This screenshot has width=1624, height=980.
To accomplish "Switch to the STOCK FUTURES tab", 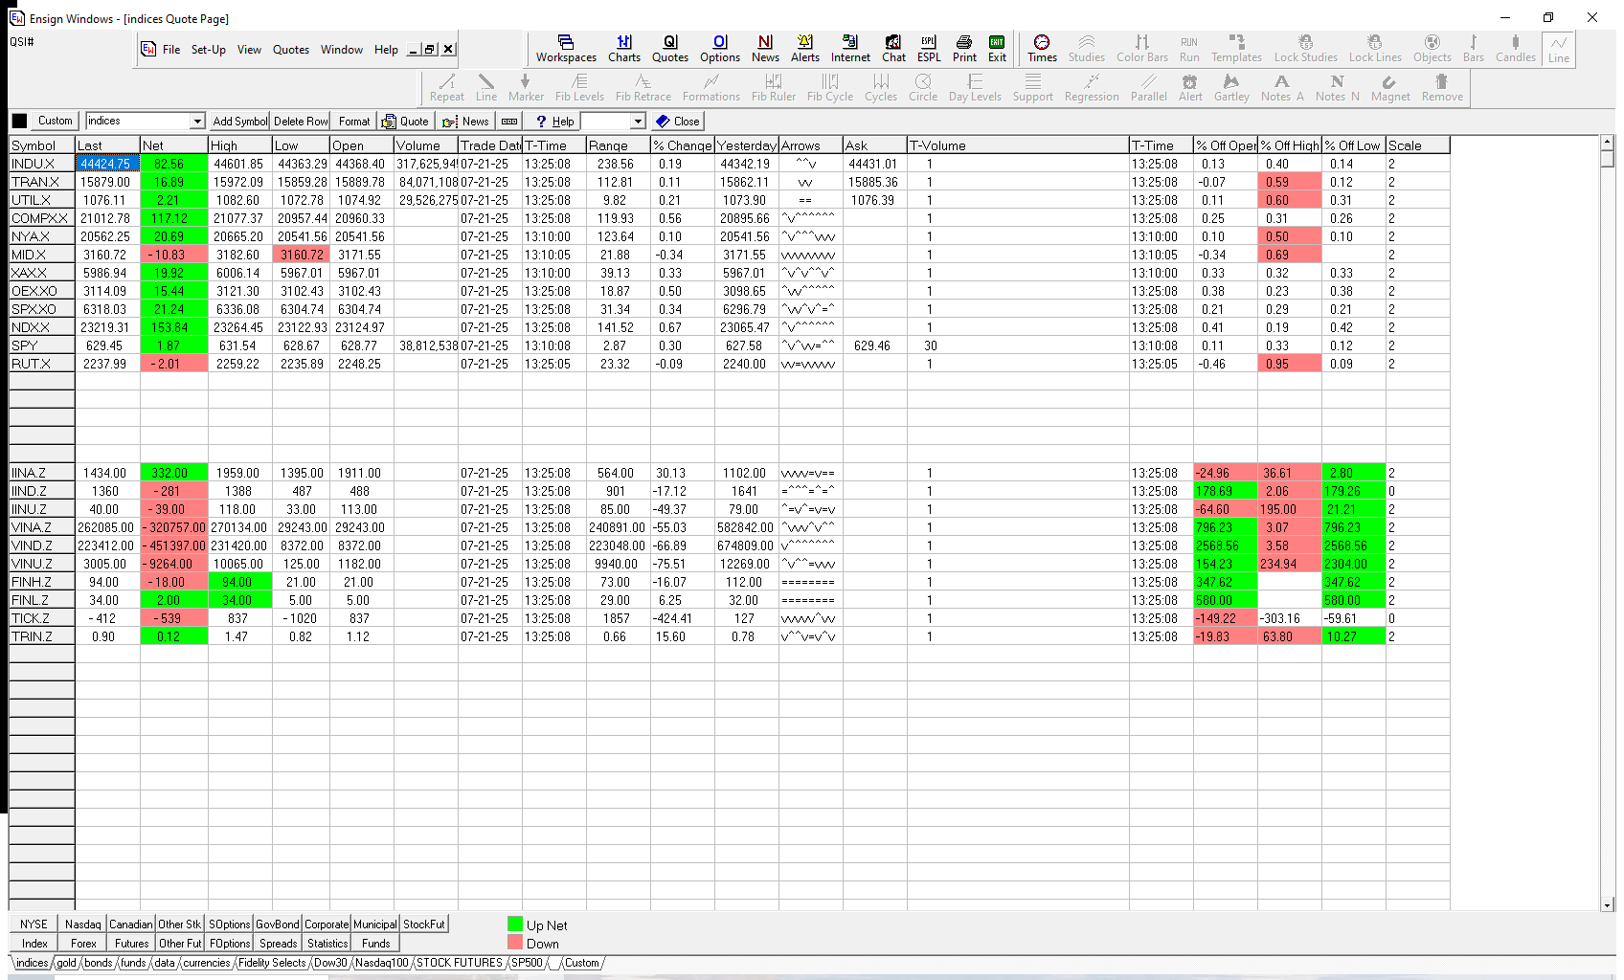I will point(460,963).
